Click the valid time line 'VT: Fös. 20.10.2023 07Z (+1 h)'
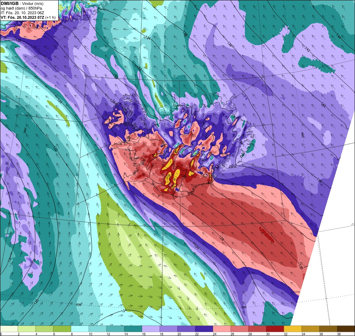355x336 pixels. [x=28, y=17]
